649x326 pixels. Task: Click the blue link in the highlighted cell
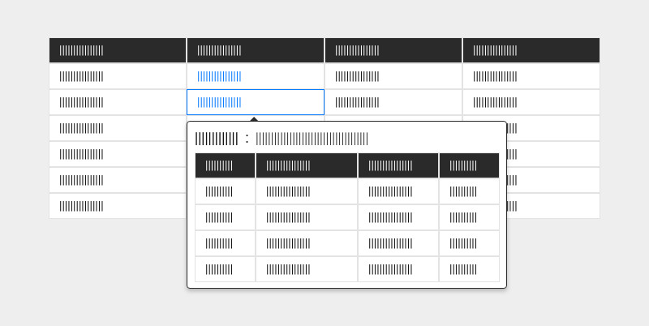[219, 102]
